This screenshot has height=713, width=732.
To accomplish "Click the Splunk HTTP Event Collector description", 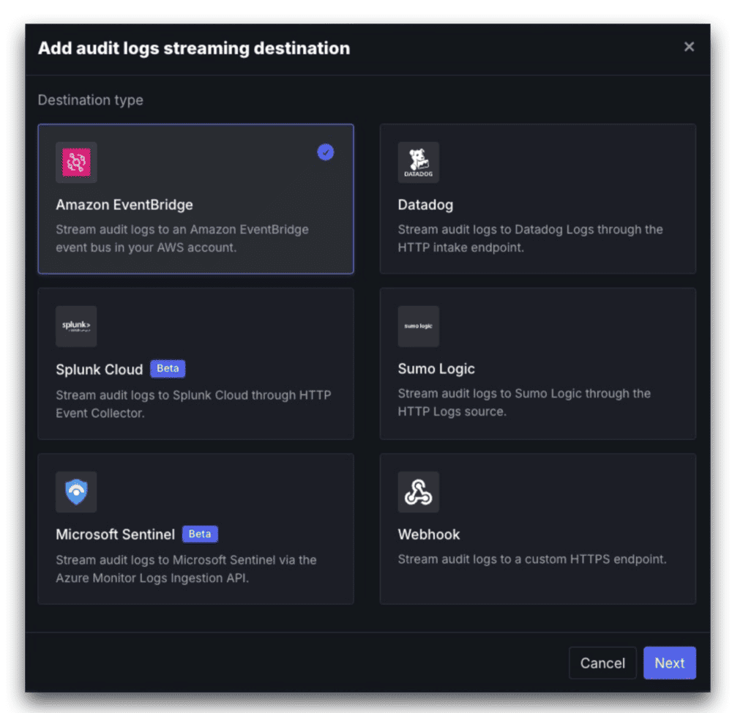I will 193,404.
